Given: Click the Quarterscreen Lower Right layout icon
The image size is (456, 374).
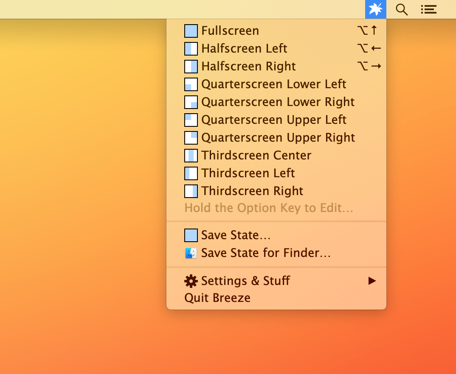Looking at the screenshot, I should pyautogui.click(x=191, y=102).
